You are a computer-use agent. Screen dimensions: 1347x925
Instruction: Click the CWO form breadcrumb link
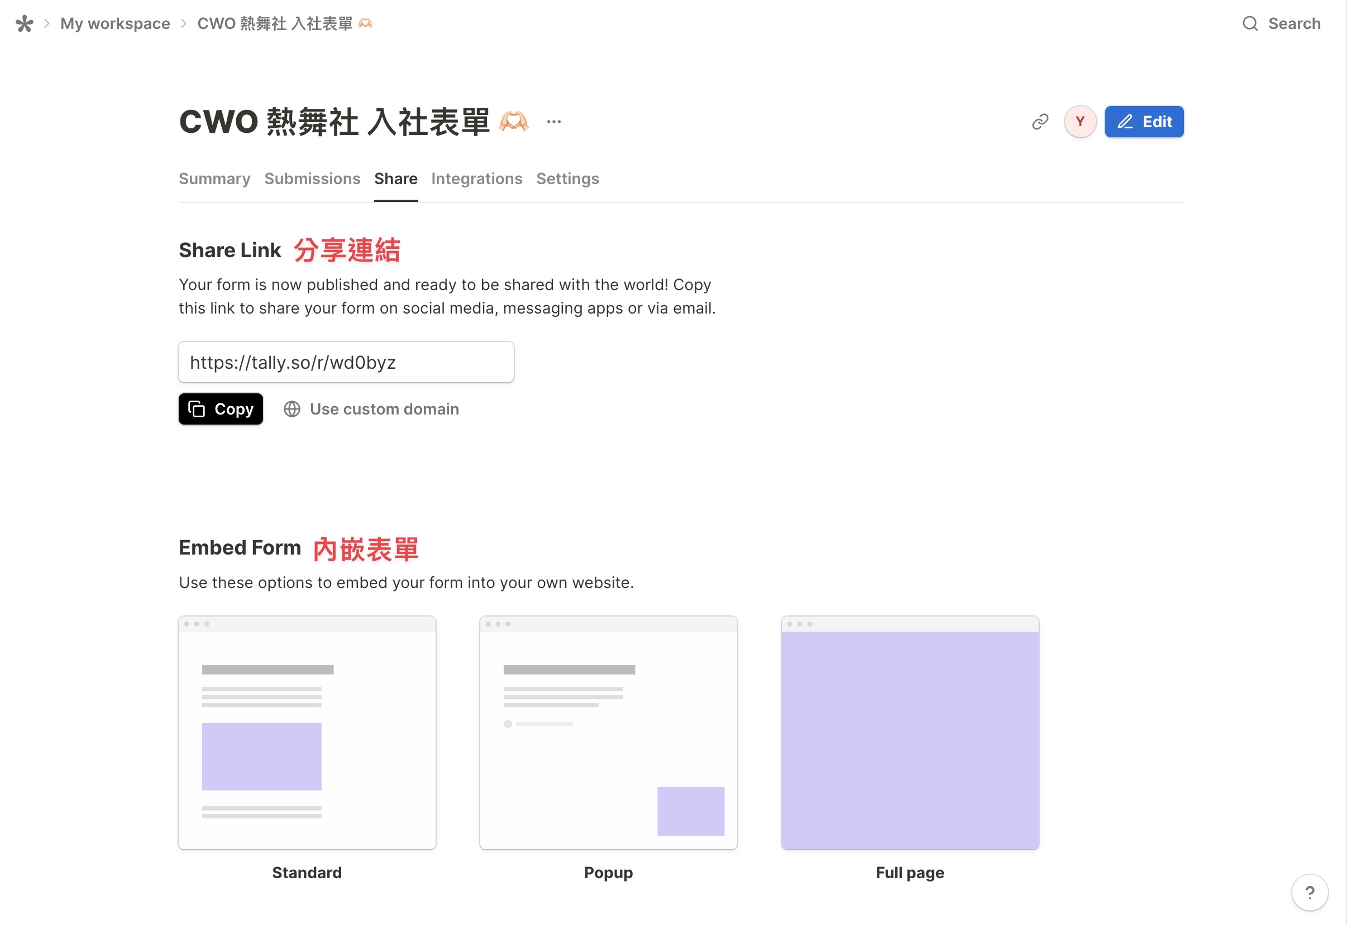coord(285,24)
